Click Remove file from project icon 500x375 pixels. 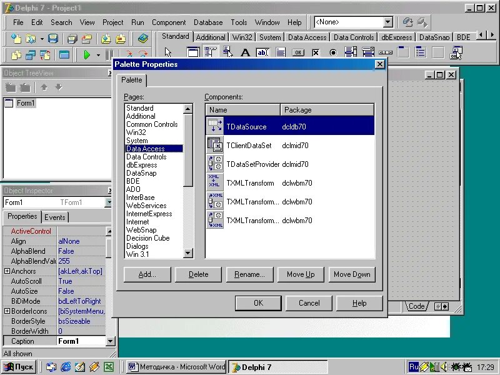click(x=121, y=39)
